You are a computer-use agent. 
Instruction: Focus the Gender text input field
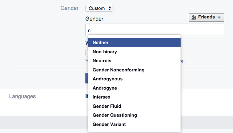[x=155, y=30]
